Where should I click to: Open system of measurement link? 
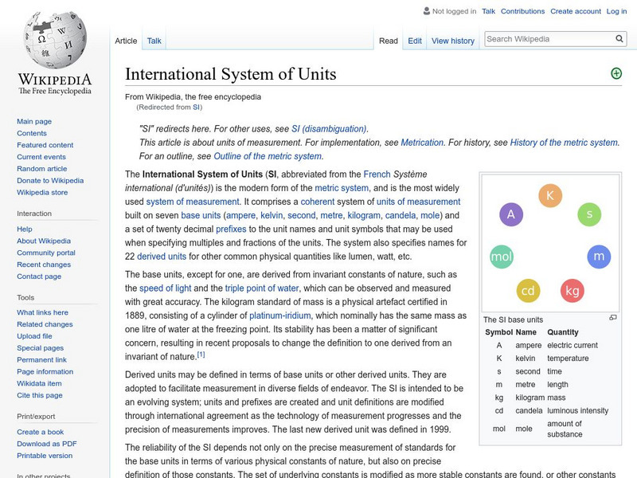point(193,202)
